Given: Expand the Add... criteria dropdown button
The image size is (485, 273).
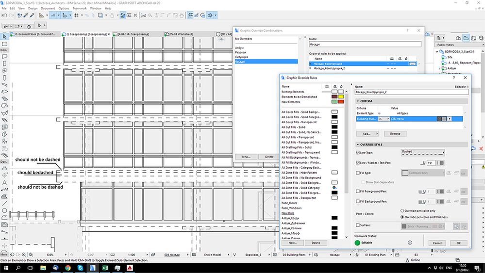Looking at the screenshot, I should click(x=368, y=133).
